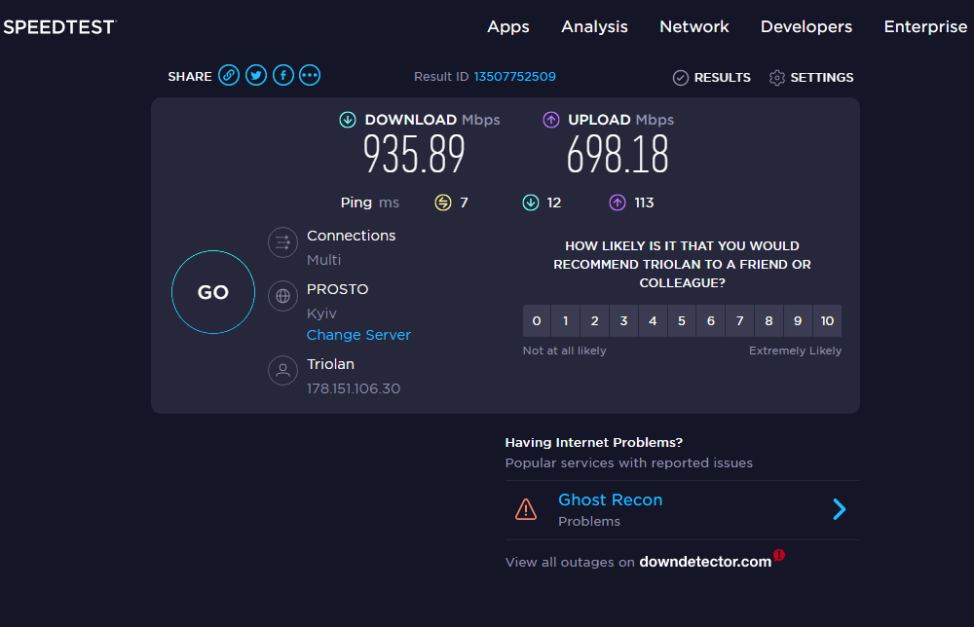Click the upload arrow icon beside UPLOAD

click(x=551, y=120)
